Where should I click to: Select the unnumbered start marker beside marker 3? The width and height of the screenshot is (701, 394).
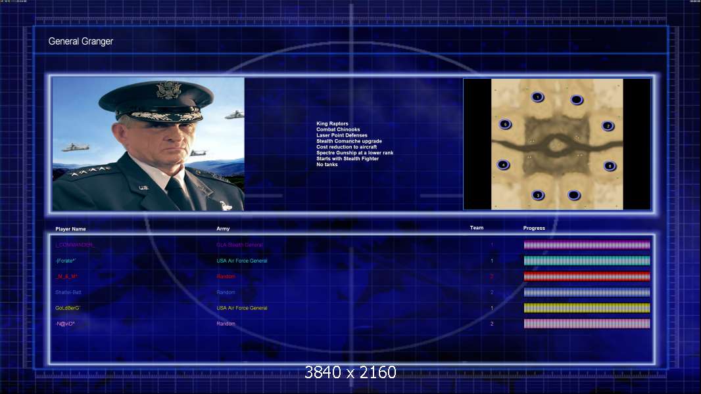574,195
